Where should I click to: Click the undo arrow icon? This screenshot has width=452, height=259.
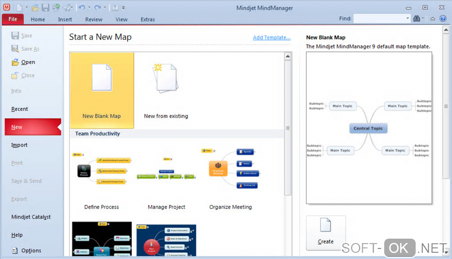pyautogui.click(x=82, y=8)
